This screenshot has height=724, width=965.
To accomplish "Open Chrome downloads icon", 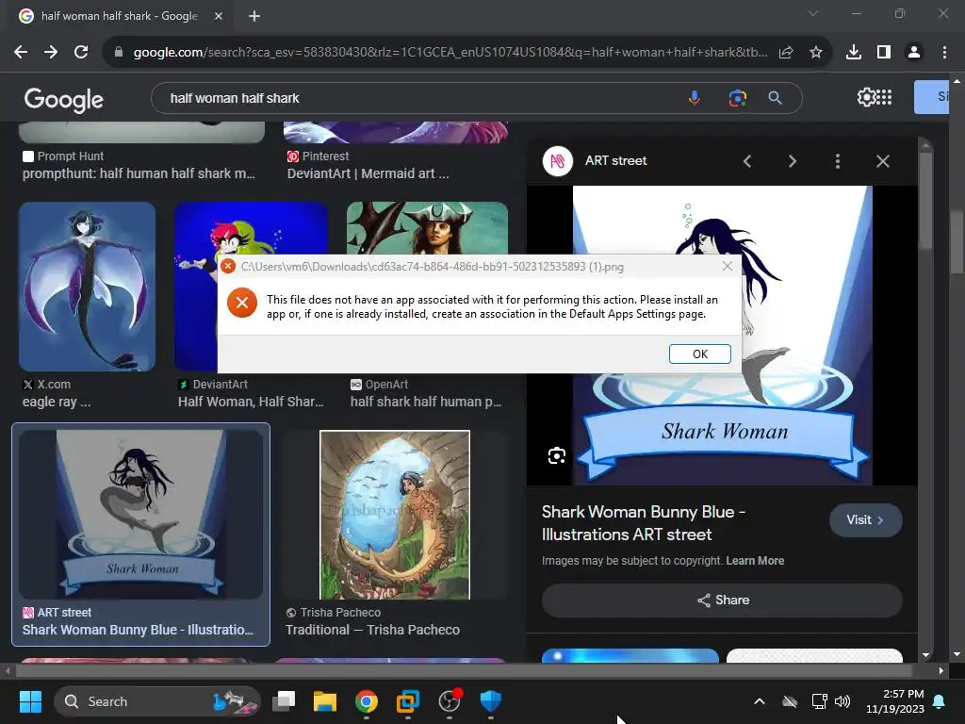I will tap(854, 53).
